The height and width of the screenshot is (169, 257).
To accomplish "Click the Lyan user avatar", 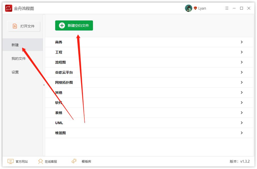I will [188, 8].
